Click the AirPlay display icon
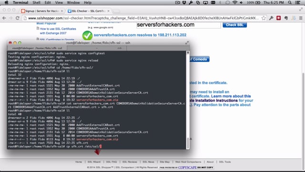 (205, 2)
